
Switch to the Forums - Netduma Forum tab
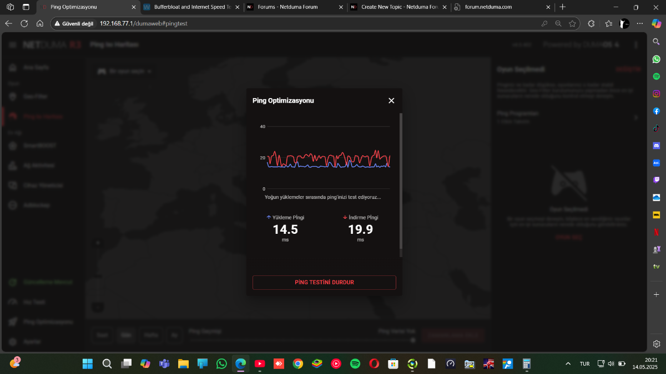[294, 7]
